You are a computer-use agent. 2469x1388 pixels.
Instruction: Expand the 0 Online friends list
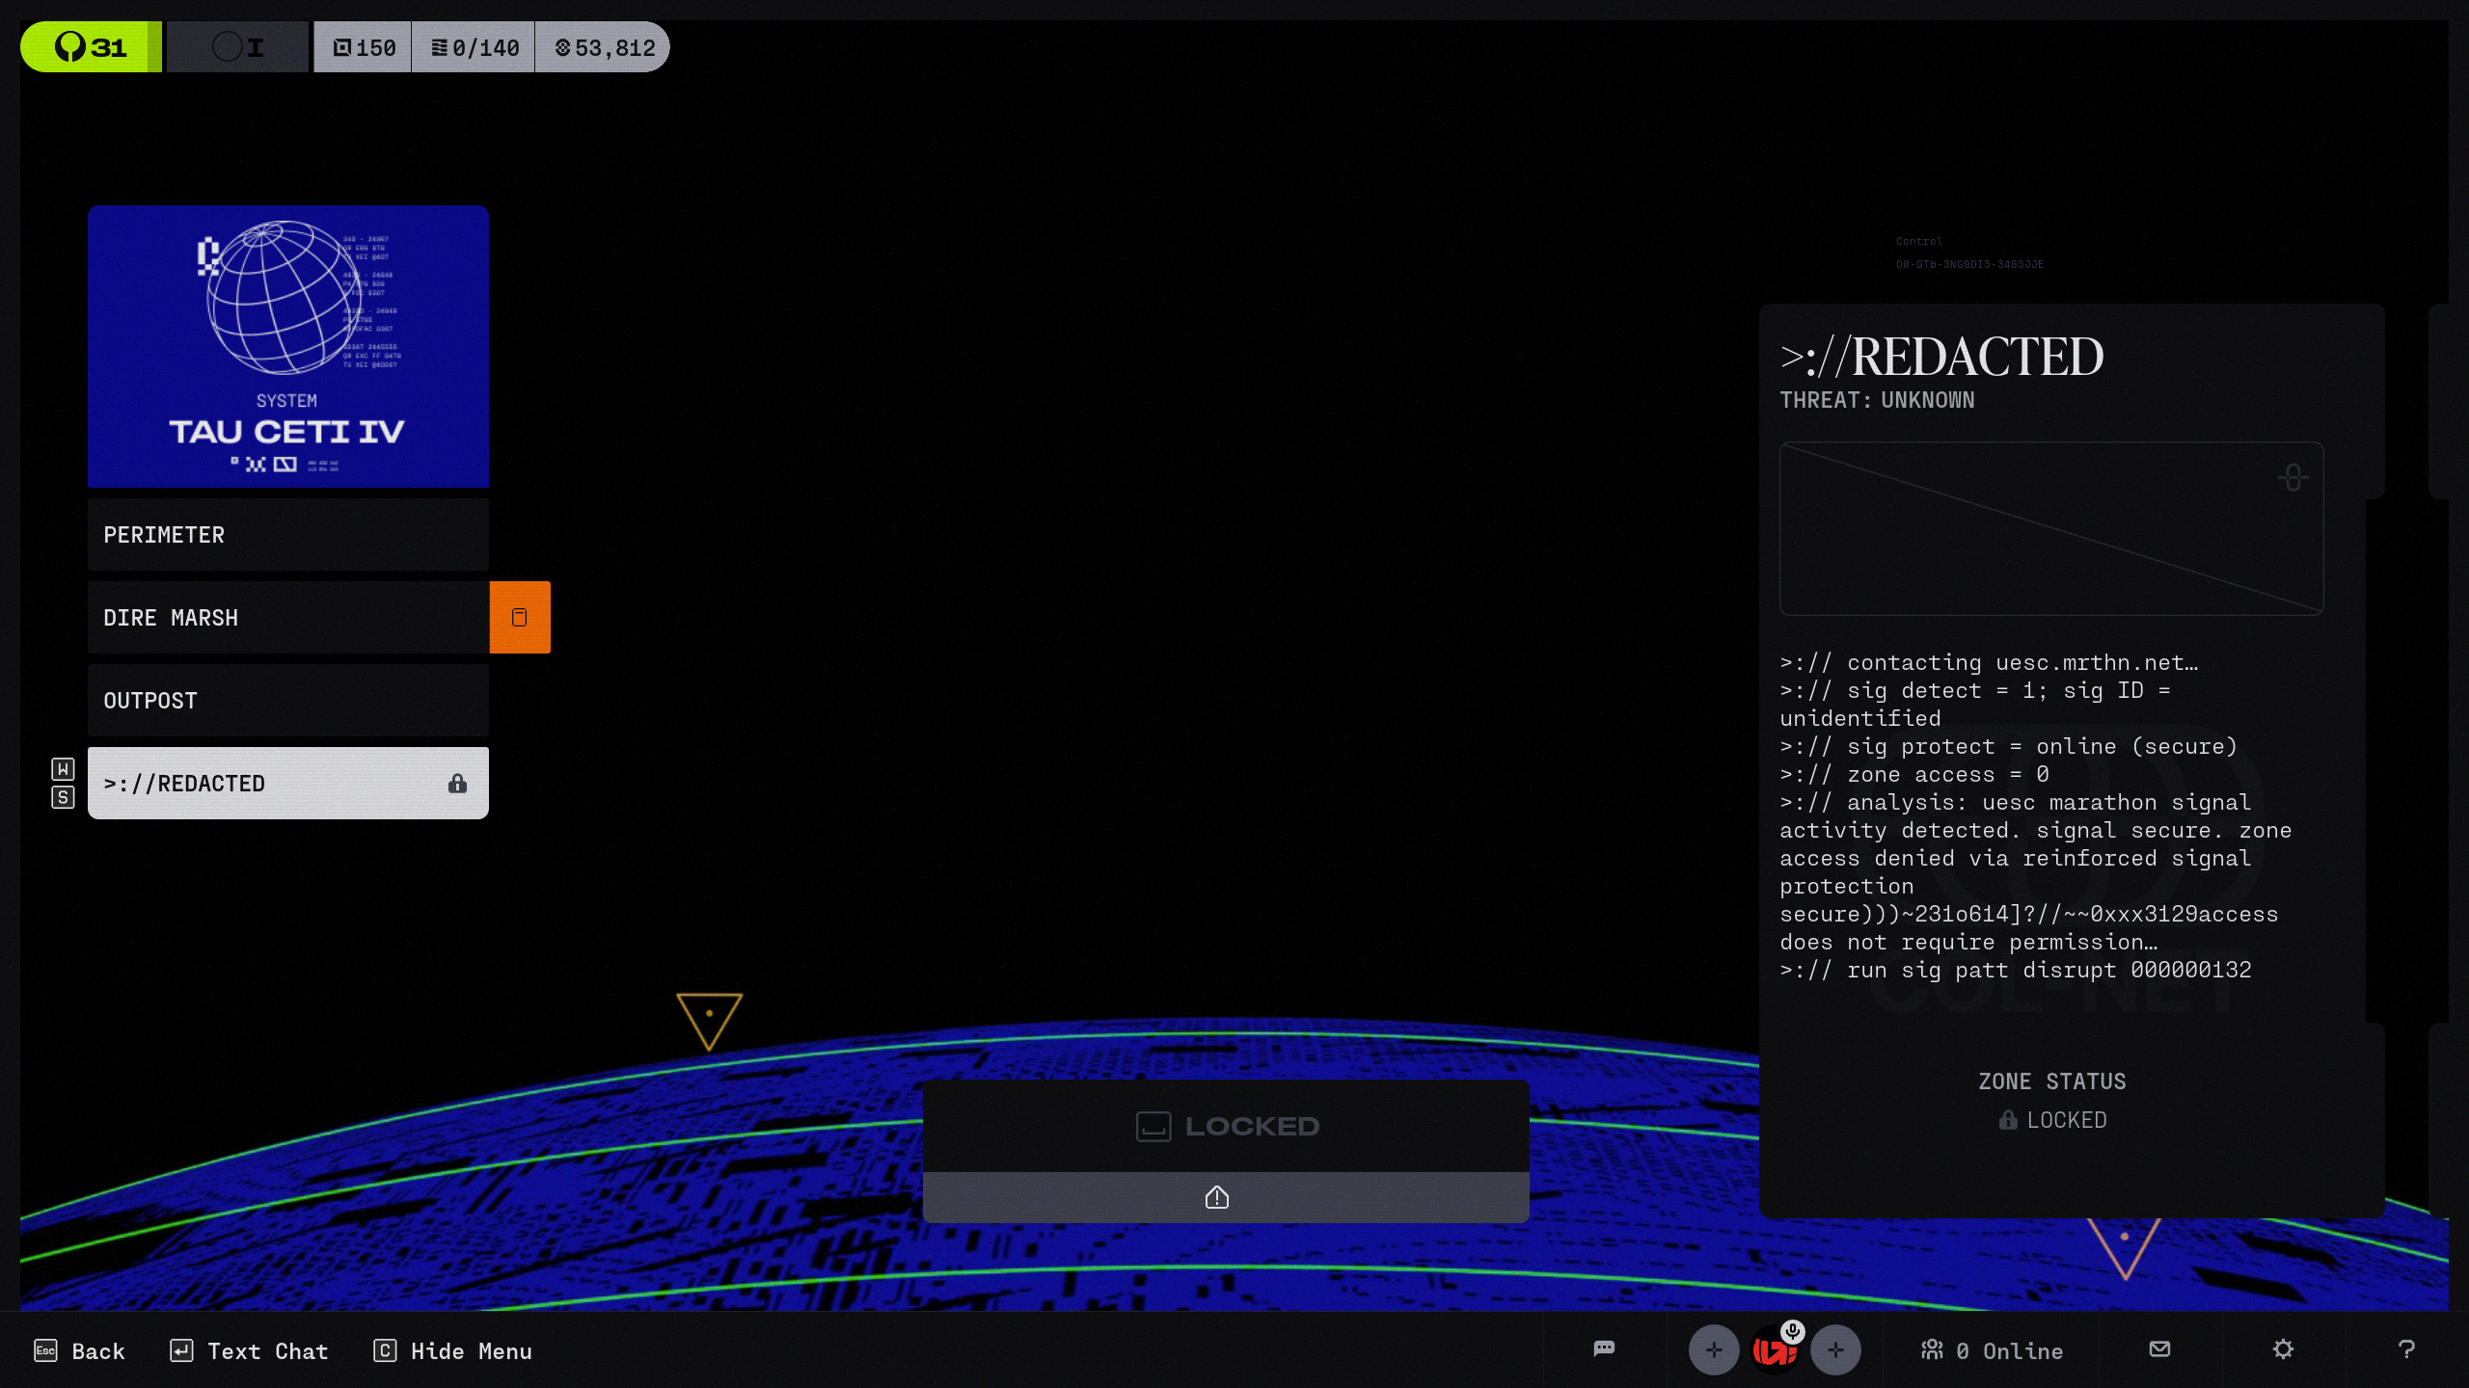tap(1993, 1350)
